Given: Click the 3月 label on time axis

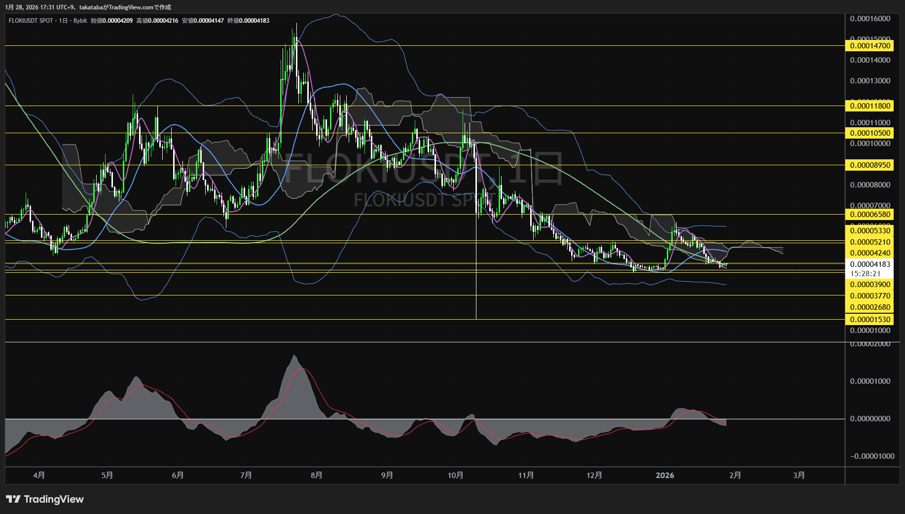Looking at the screenshot, I should (798, 476).
